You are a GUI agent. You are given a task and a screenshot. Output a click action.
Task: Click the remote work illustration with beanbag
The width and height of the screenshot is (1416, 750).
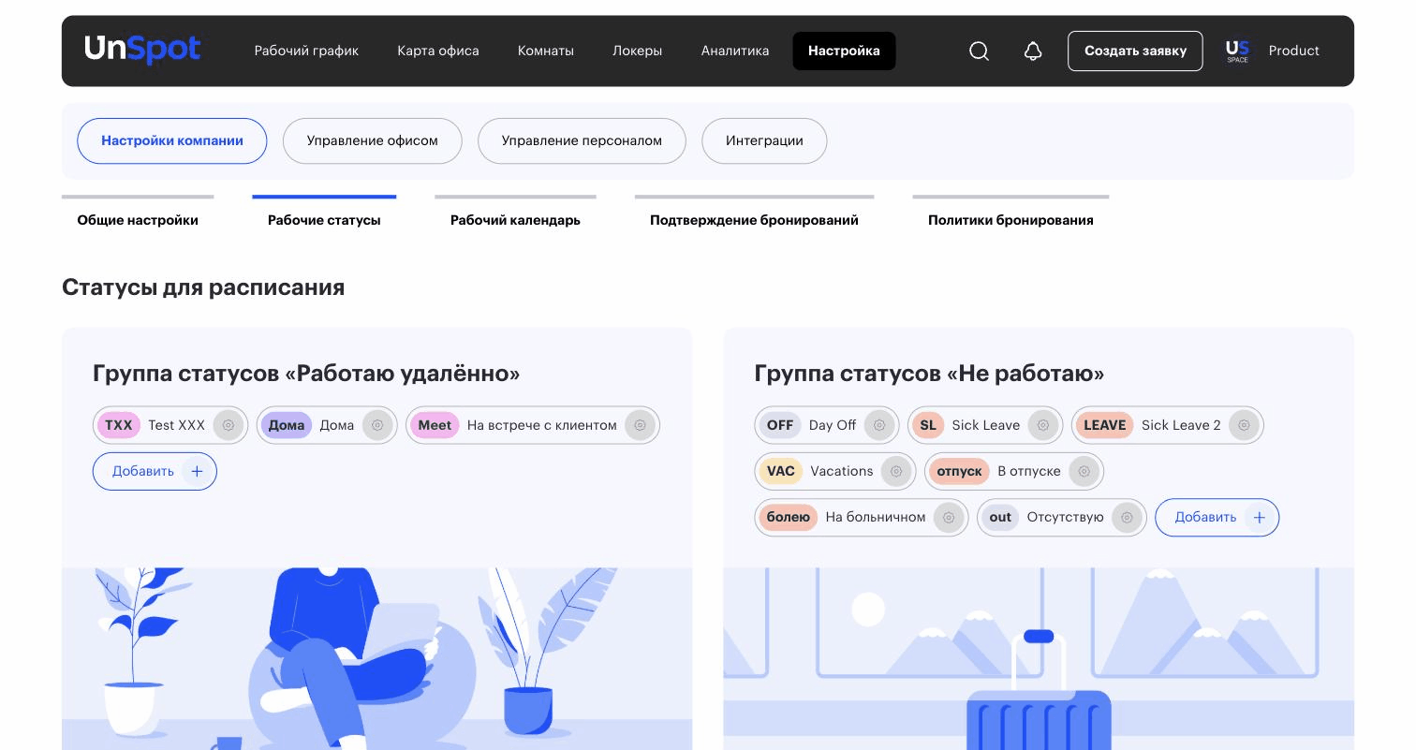(377, 658)
